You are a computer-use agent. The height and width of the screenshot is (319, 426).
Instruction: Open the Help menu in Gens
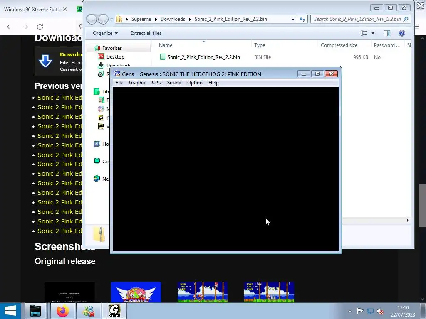213,83
